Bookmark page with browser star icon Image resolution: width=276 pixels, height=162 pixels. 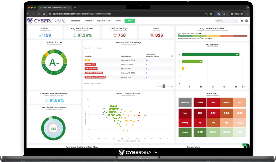click(211, 14)
